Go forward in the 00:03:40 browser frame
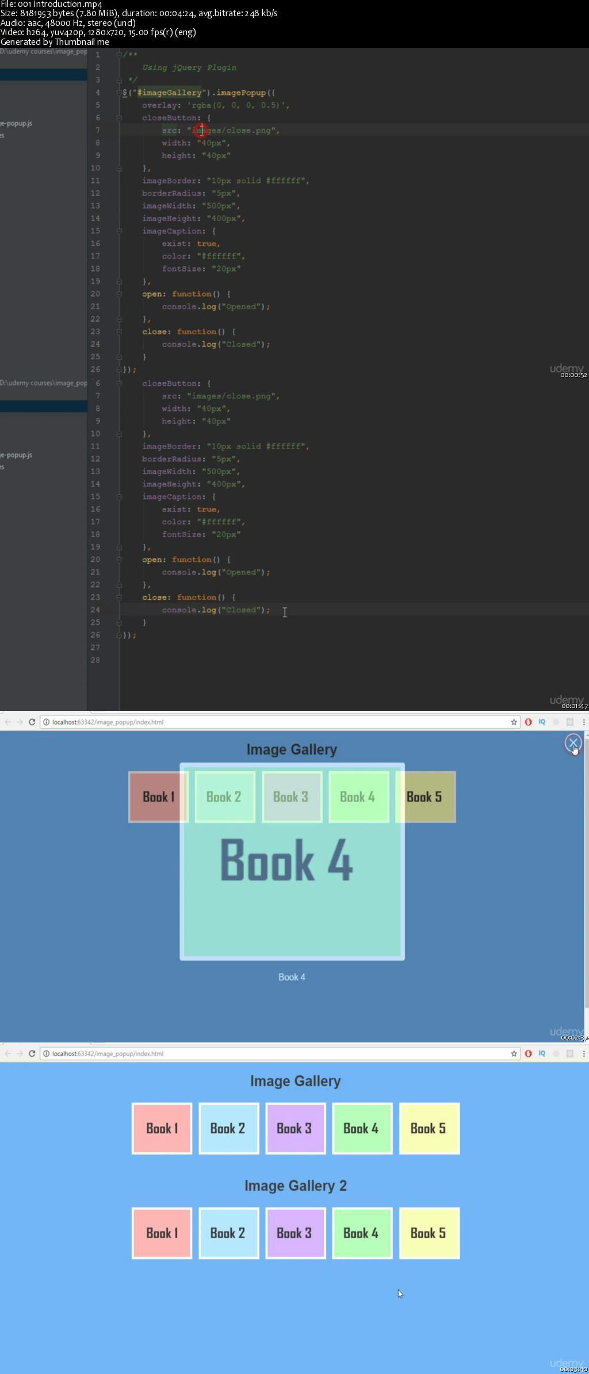Image resolution: width=589 pixels, height=1374 pixels. [20, 1053]
